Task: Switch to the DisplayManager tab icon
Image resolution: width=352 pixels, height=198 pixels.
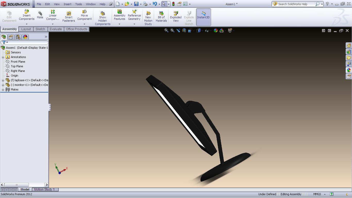Action: pos(25,37)
